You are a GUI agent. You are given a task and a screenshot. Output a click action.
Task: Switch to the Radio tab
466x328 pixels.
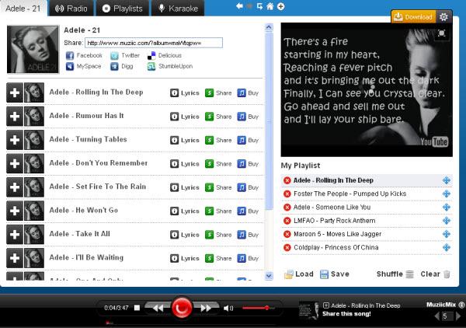[71, 9]
